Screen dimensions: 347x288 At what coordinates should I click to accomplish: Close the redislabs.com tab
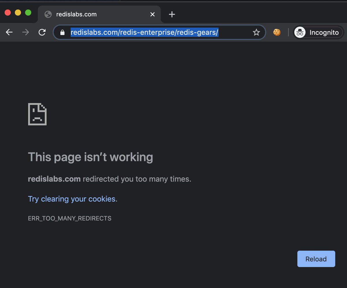152,14
